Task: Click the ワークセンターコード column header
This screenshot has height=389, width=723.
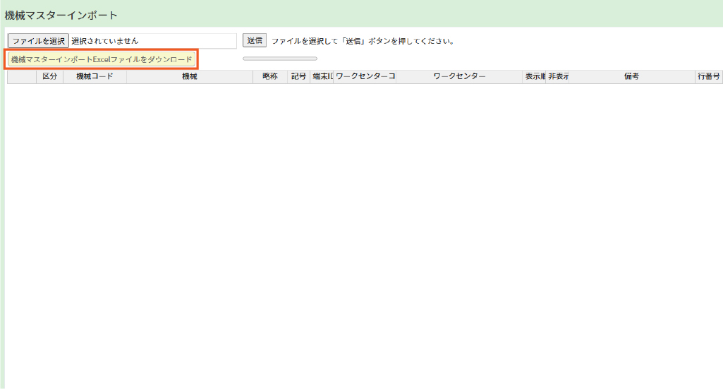Action: click(365, 76)
